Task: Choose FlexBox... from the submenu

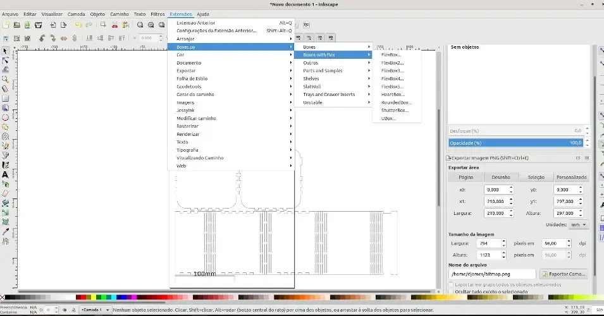Action: pos(397,54)
